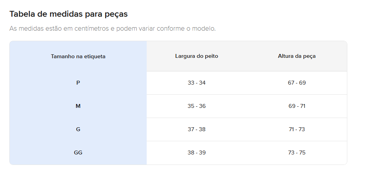Click garment height value '73 - 75'

pos(296,153)
